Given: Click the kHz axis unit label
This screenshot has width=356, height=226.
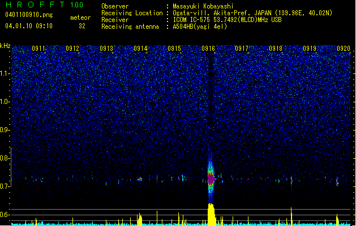Looking at the screenshot, I should (5, 46).
